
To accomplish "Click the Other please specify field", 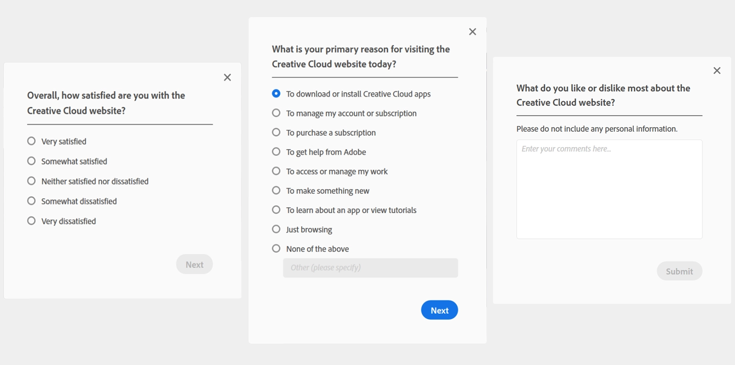I will pyautogui.click(x=370, y=268).
